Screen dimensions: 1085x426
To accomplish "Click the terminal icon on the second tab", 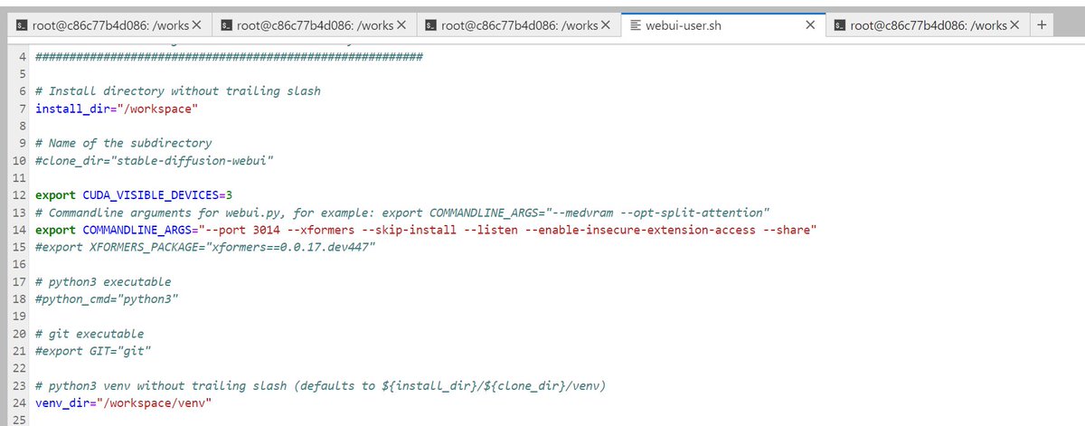I will click(227, 25).
